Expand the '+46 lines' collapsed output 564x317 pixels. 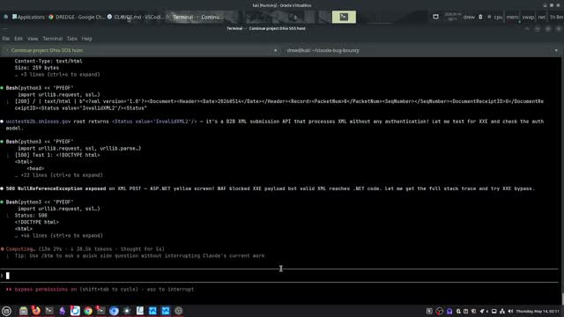point(59,236)
